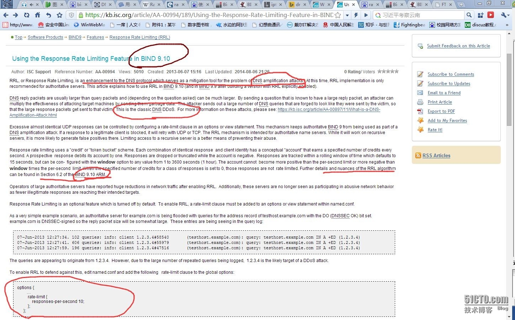This screenshot has width=515, height=320.
Task: Open the Fightingbear bookmark
Action: [409, 25]
